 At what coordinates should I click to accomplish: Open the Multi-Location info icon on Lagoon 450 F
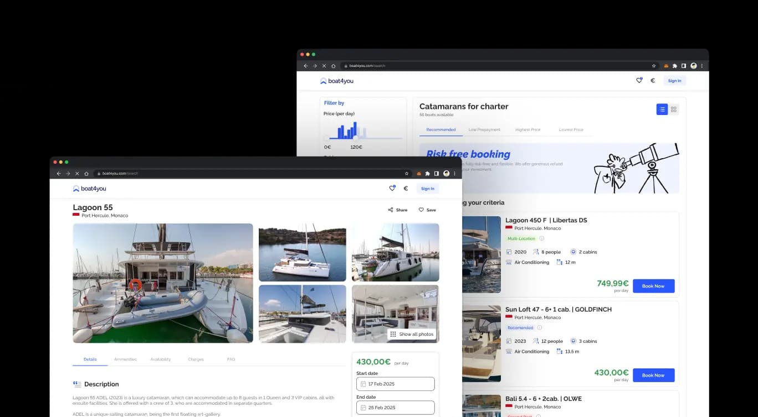pos(540,238)
